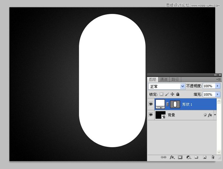Click the layers list scroll down arrow

(x=219, y=152)
